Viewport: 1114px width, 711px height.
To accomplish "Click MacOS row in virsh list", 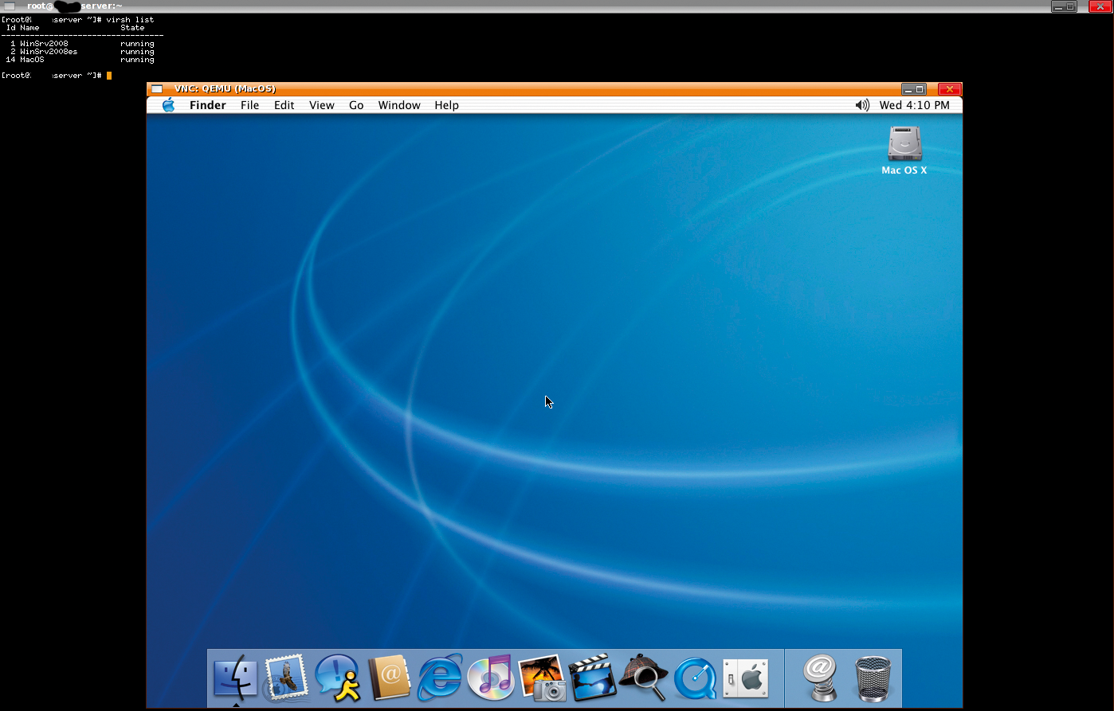I will click(x=81, y=60).
